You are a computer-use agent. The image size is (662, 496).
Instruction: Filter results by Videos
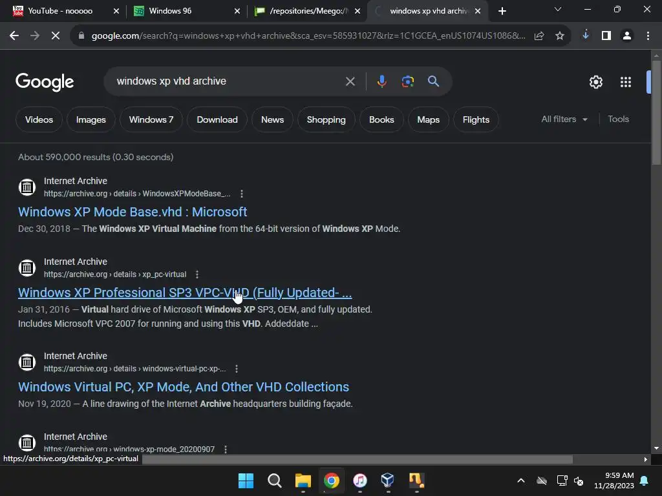[39, 119]
